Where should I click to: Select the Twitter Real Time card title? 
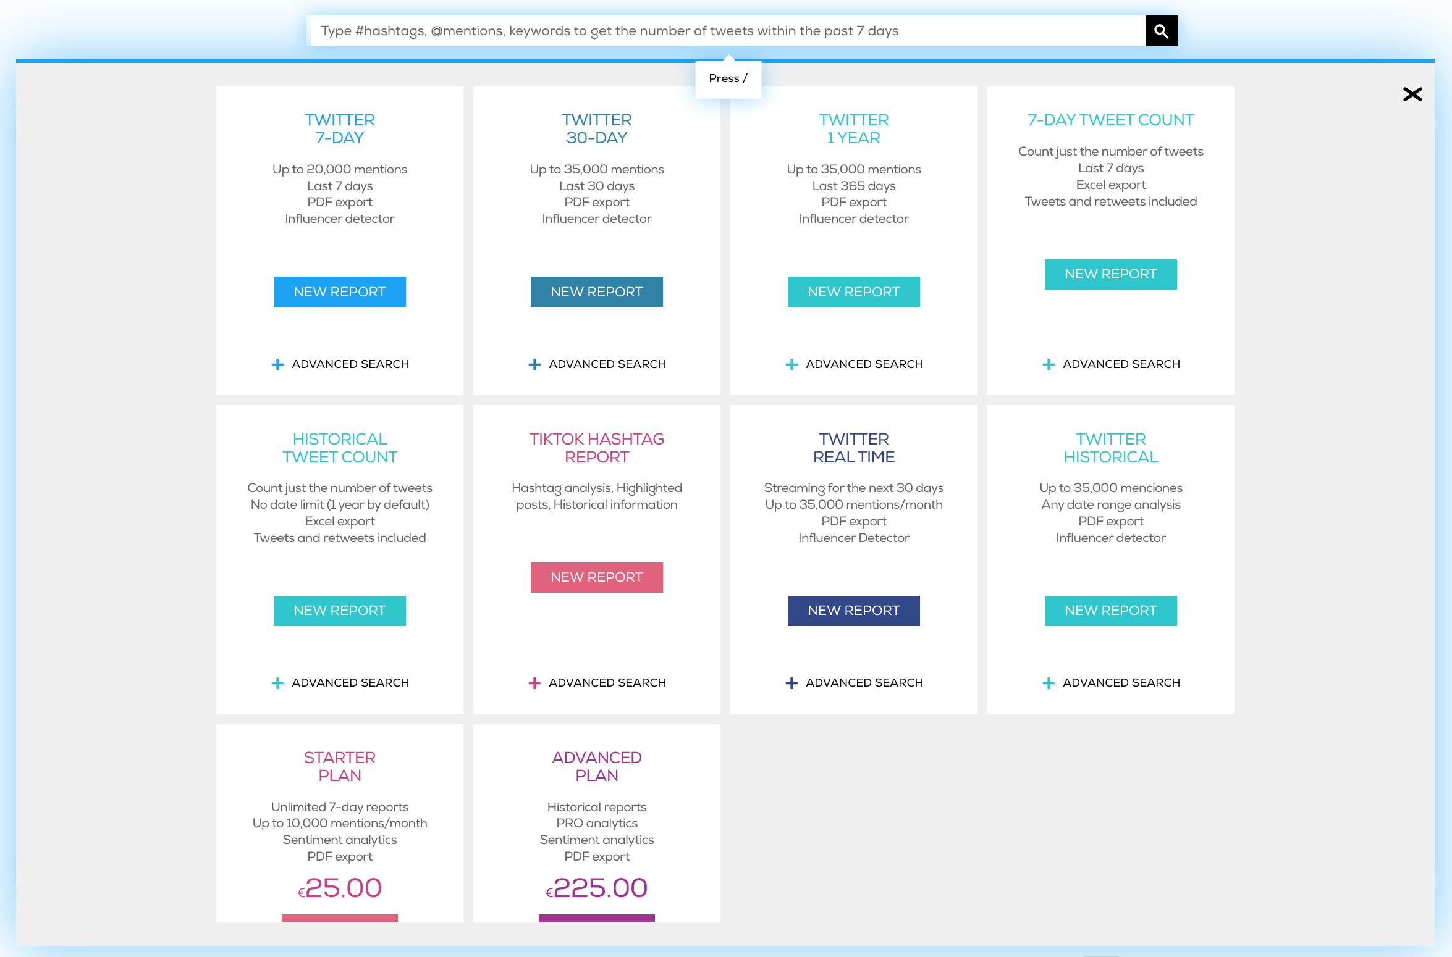854,448
